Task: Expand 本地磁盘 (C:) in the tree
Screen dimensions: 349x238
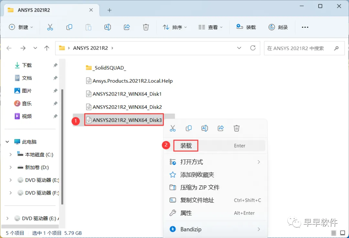Action: (10, 154)
